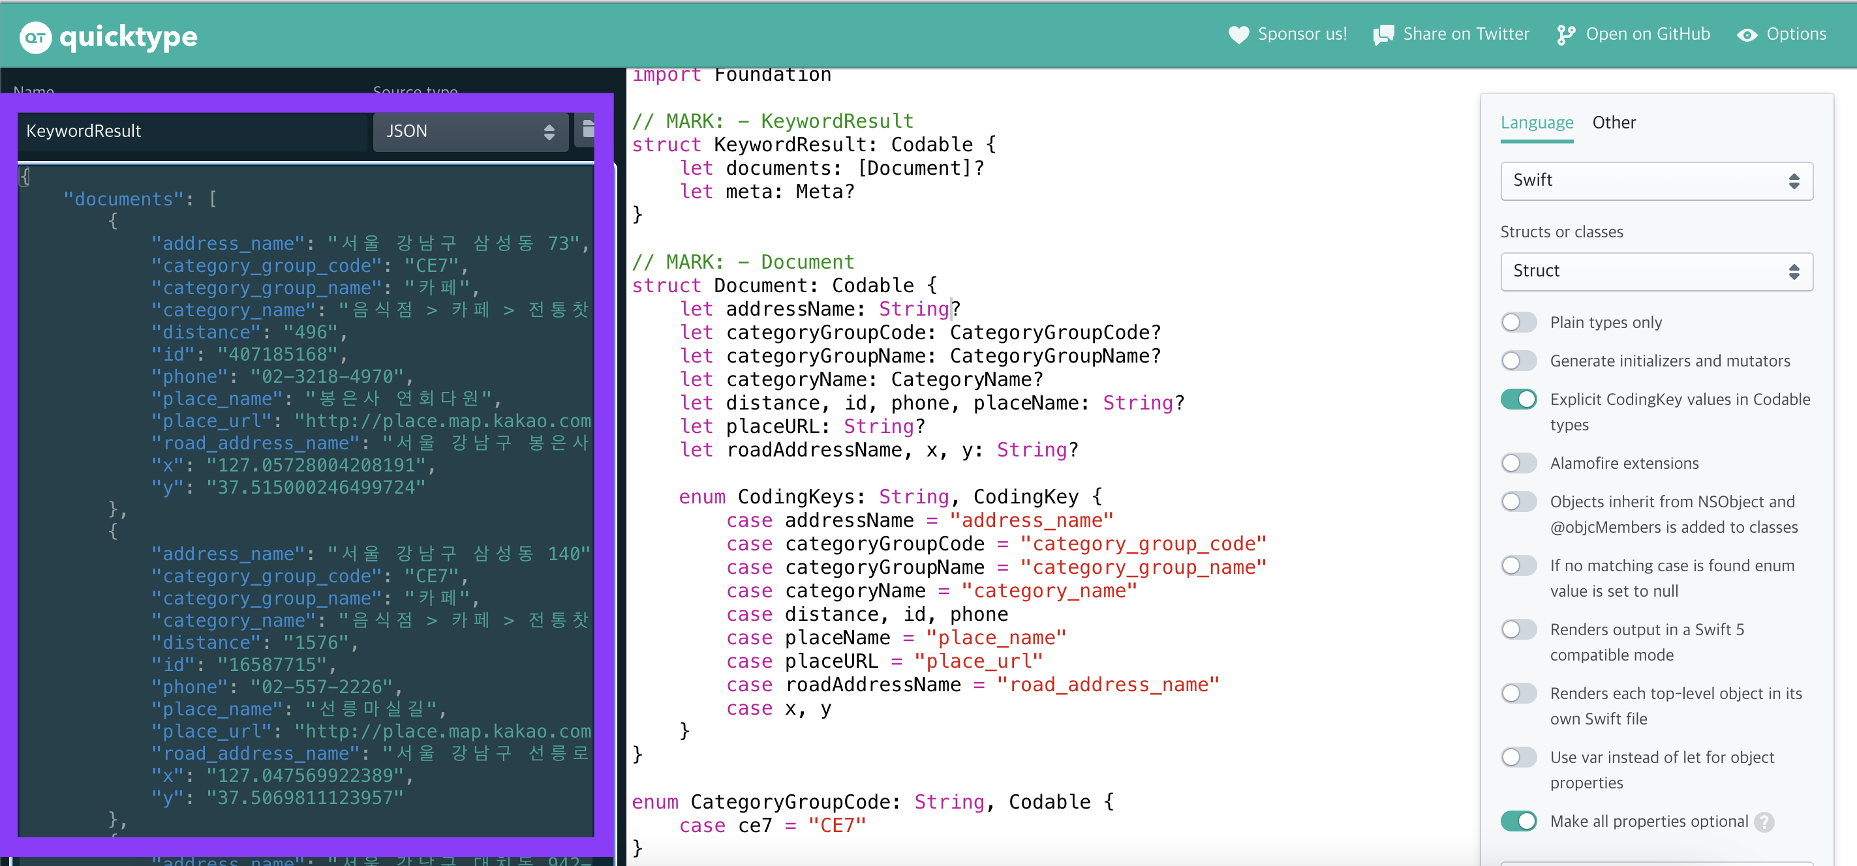The height and width of the screenshot is (866, 1857).
Task: Click the "y": "37.5069811123957" JSON line
Action: [277, 798]
